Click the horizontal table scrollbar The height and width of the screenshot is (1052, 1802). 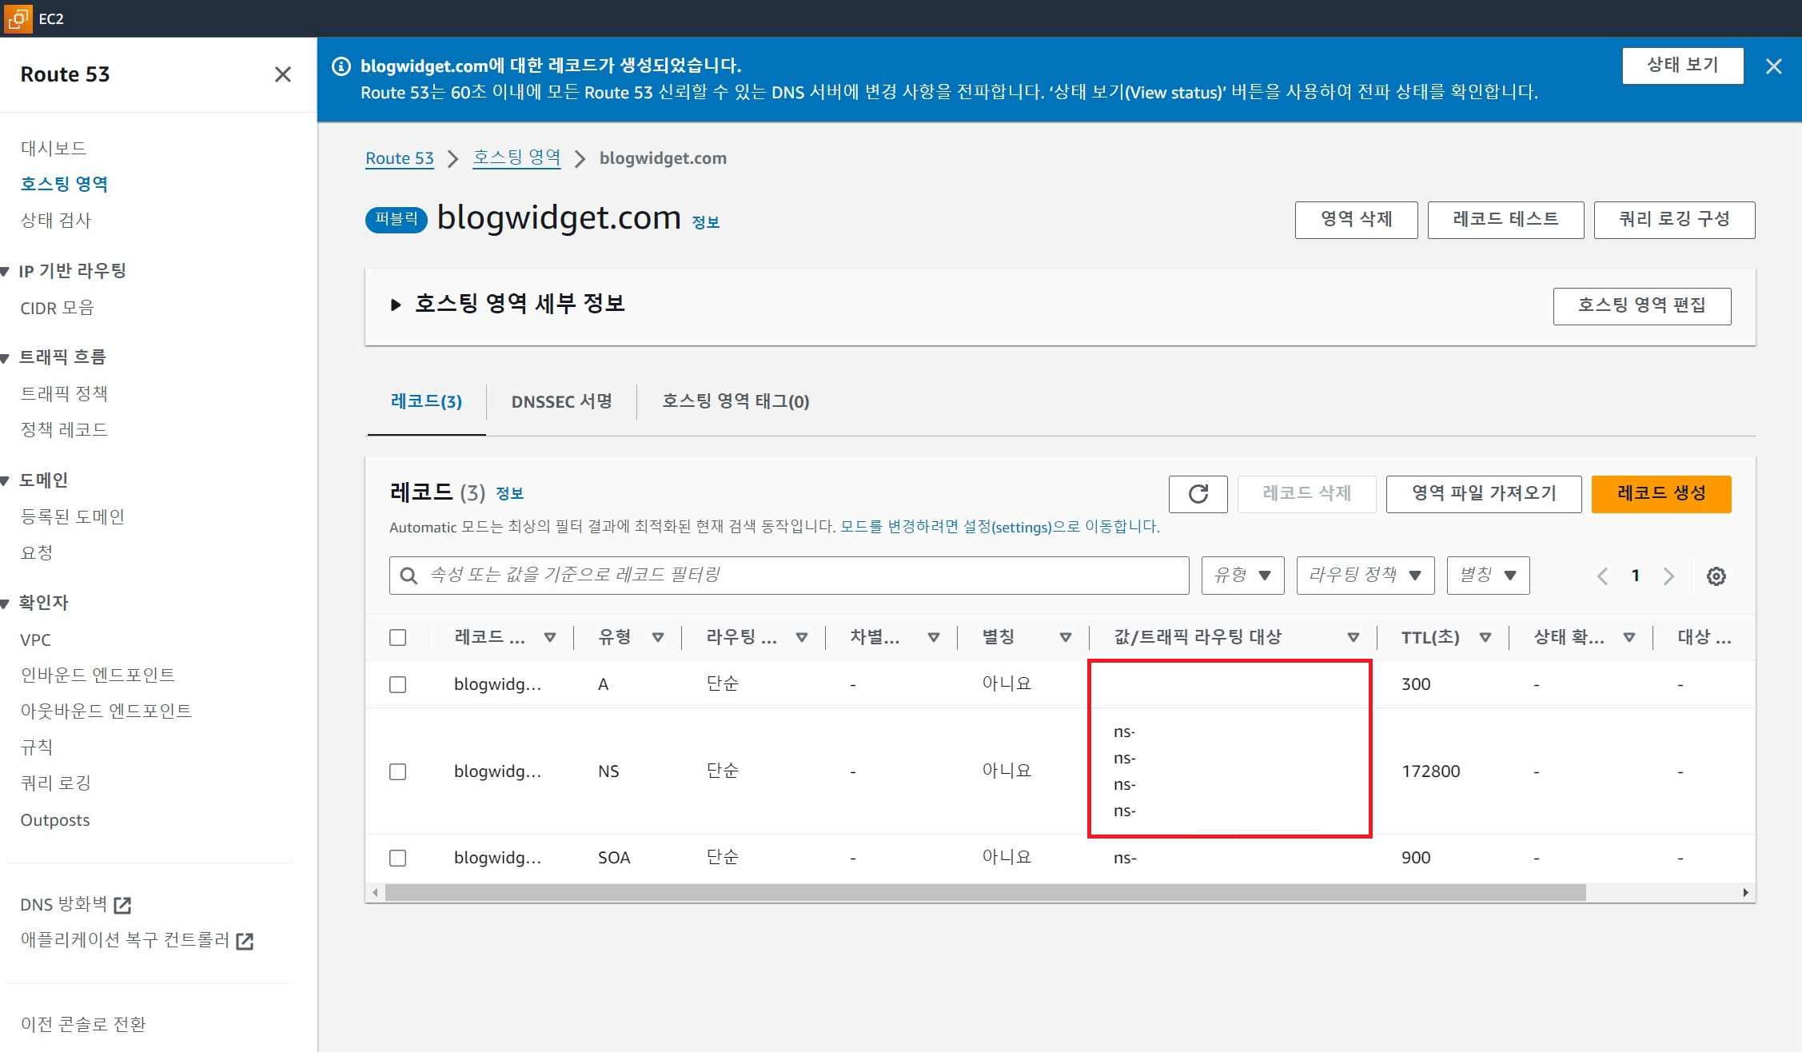point(985,892)
